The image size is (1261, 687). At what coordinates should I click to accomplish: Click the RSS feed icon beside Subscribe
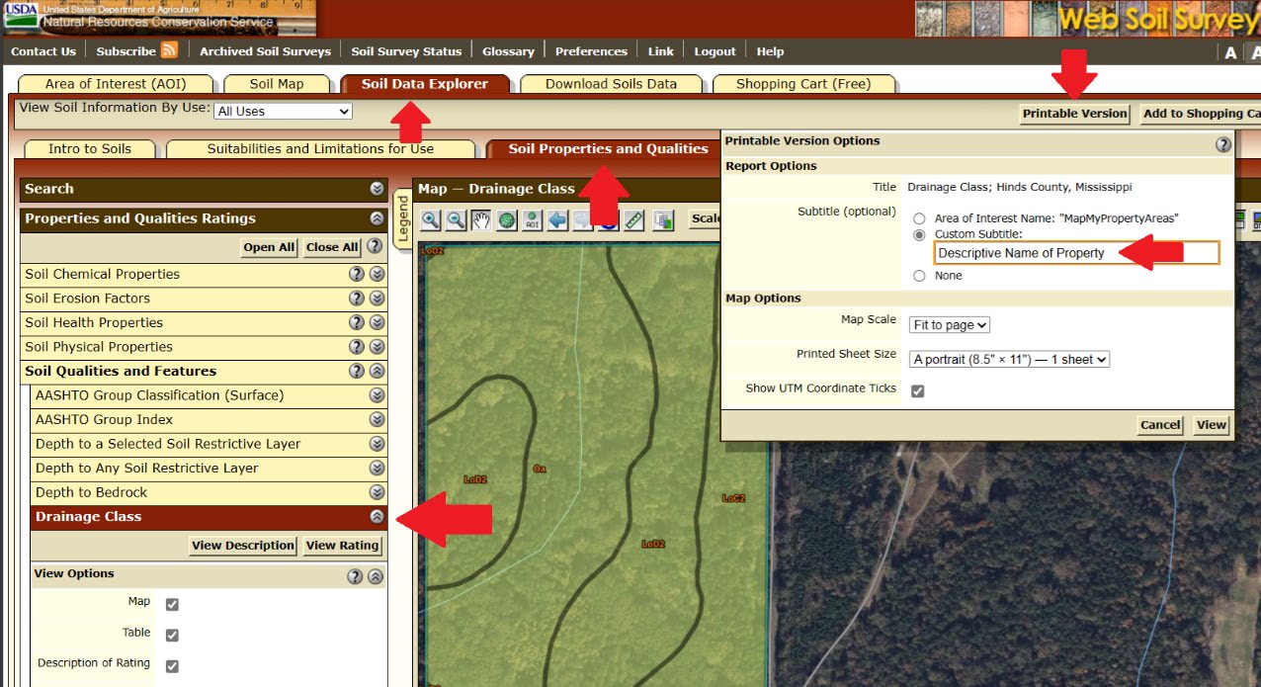click(x=169, y=50)
